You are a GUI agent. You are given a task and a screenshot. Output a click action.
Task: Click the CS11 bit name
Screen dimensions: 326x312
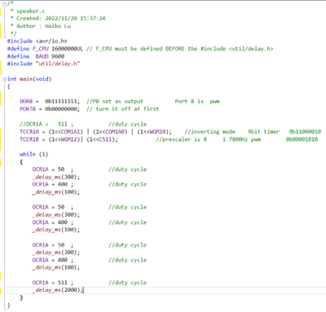click(105, 139)
